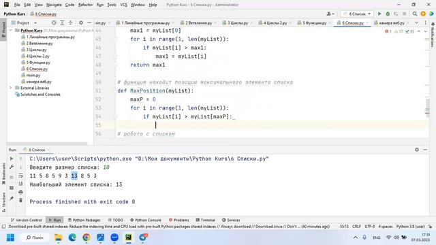Rerun program with green arrow in Run panel
The image size is (436, 245).
(x=12, y=159)
